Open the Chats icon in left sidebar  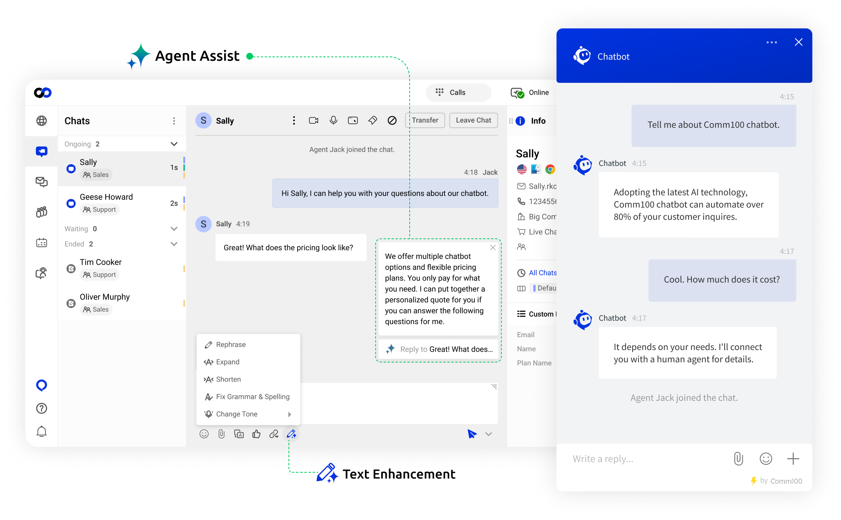(x=41, y=151)
